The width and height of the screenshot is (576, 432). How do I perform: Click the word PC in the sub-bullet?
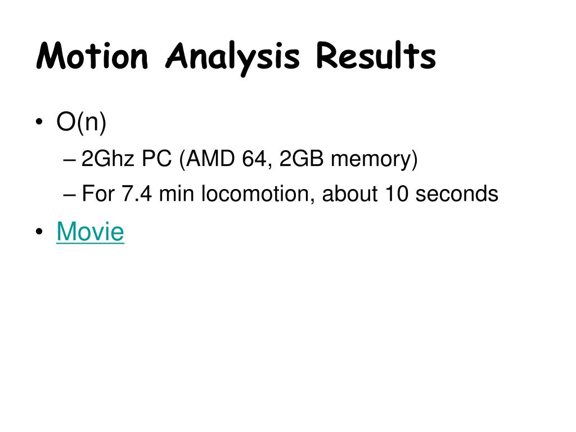click(x=157, y=159)
